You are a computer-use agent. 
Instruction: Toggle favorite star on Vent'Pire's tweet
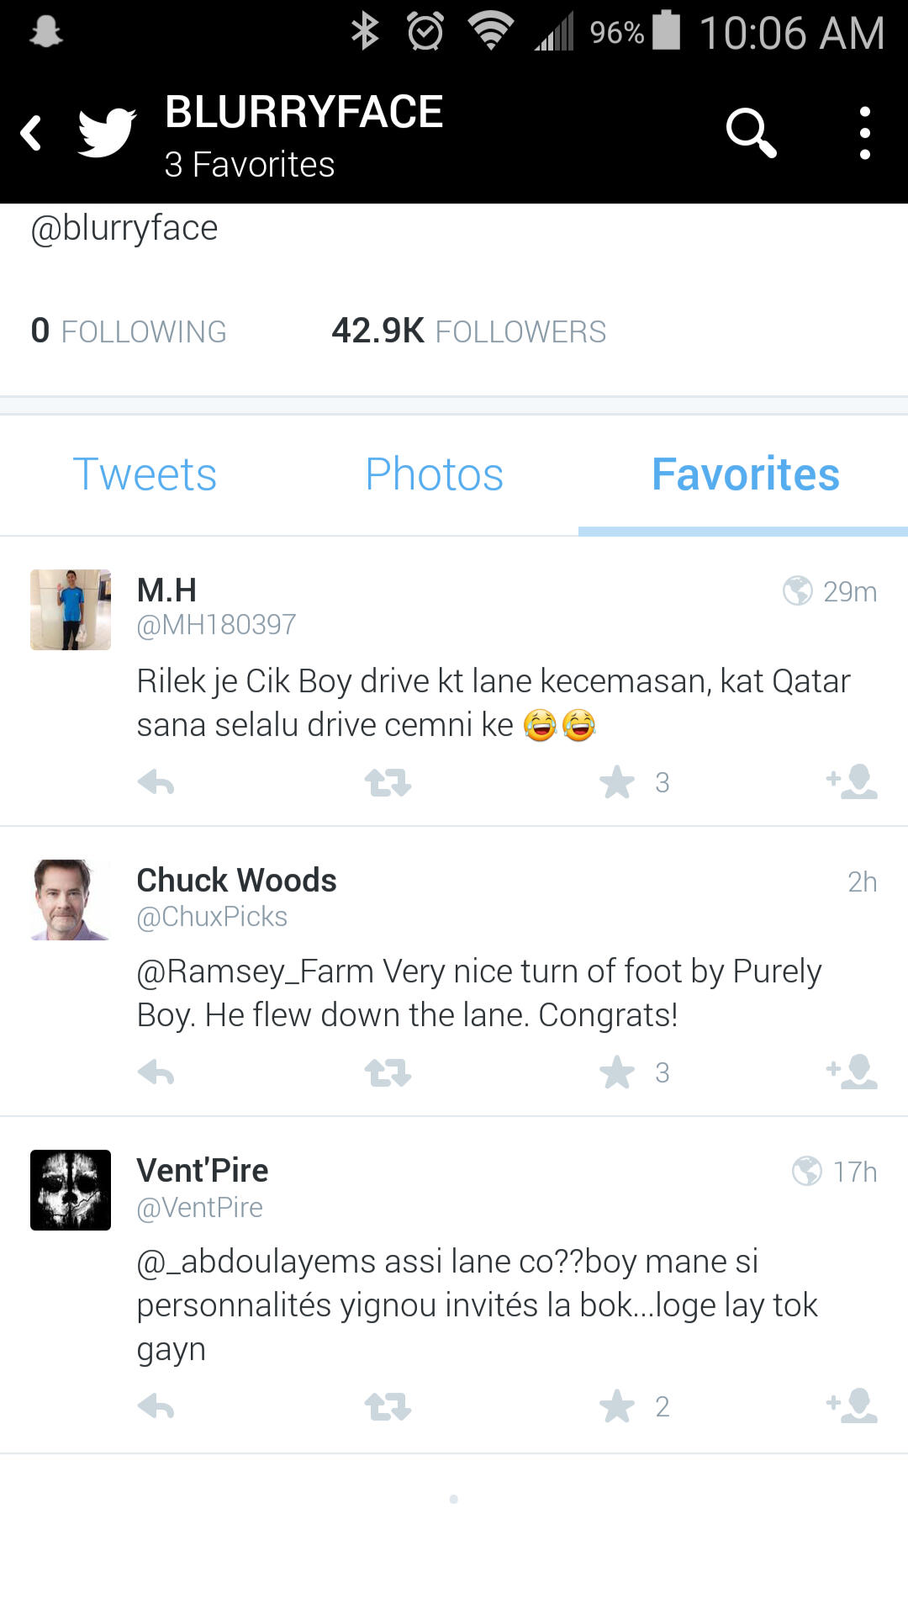[617, 1406]
